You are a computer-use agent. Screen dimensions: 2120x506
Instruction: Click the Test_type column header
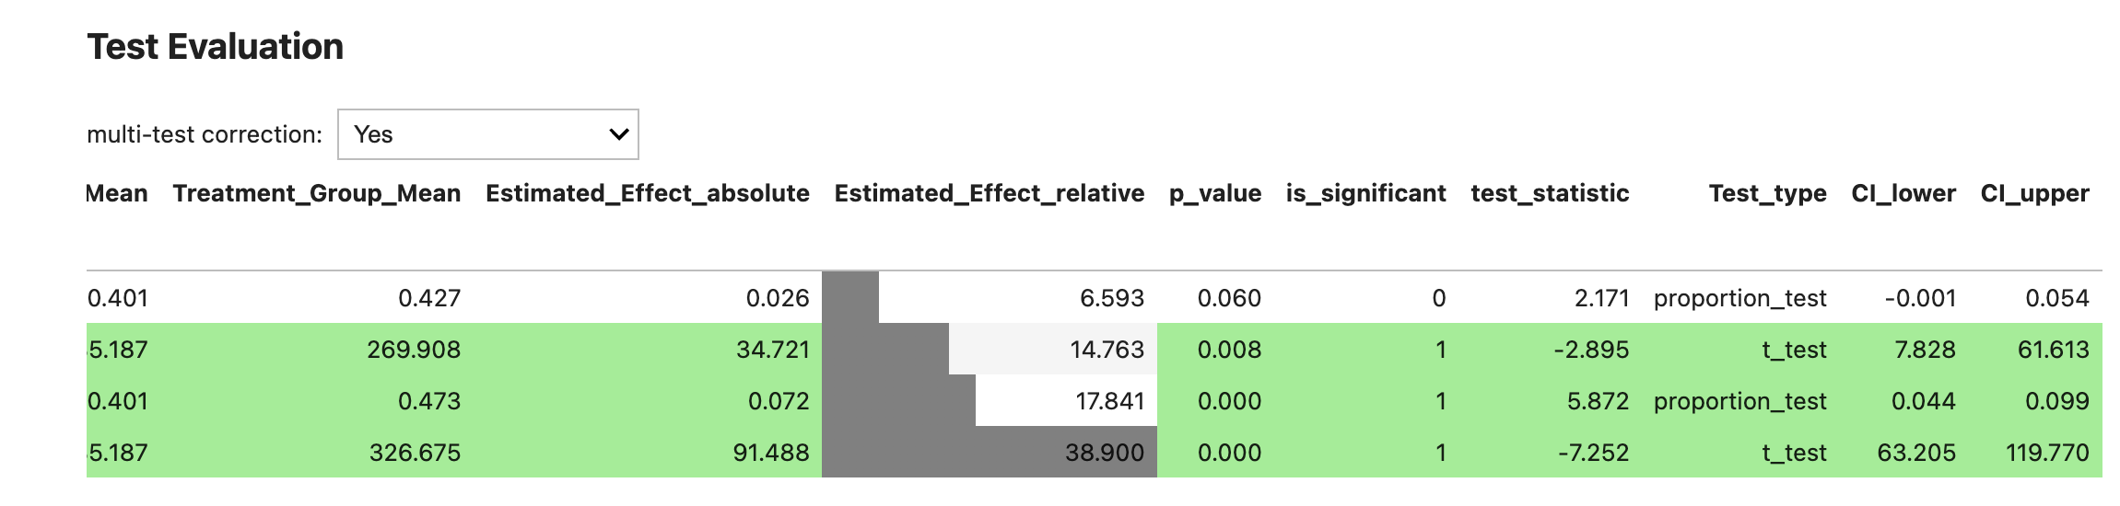pyautogui.click(x=1767, y=193)
